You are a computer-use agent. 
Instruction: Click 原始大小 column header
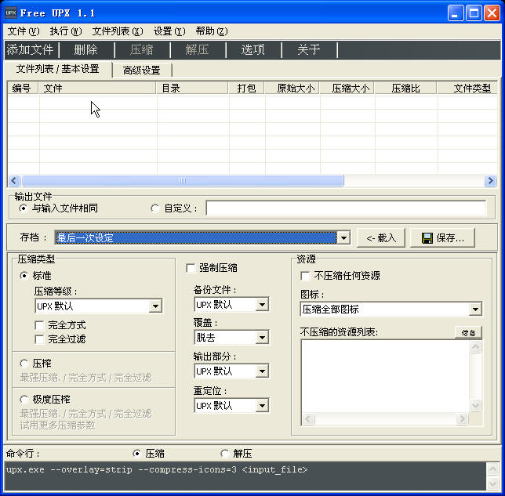pos(292,89)
